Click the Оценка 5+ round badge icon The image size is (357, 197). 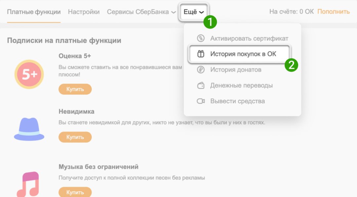click(29, 74)
